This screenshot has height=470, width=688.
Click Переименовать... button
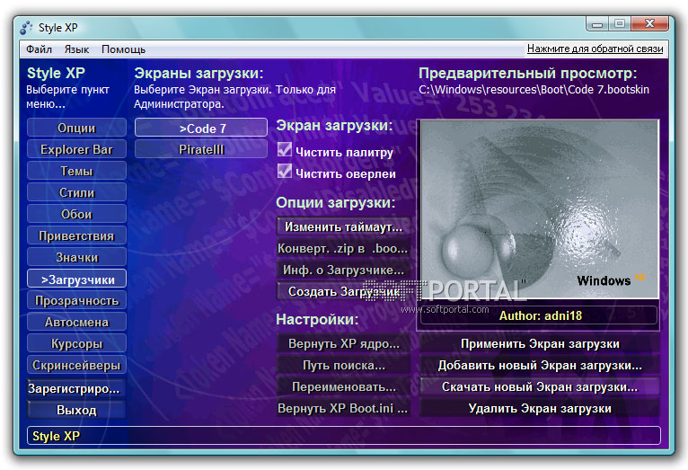click(x=344, y=386)
